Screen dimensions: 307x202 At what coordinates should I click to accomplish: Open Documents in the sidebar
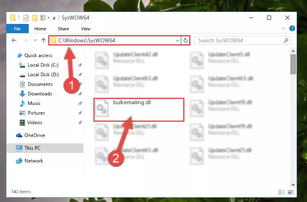point(40,84)
